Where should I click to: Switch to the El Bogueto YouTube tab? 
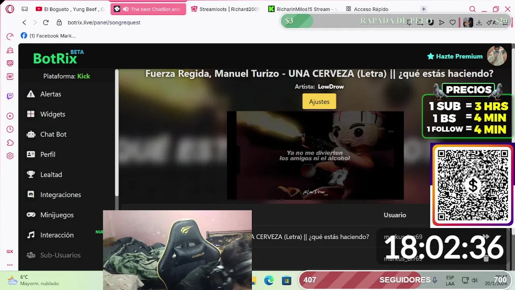coord(70,9)
